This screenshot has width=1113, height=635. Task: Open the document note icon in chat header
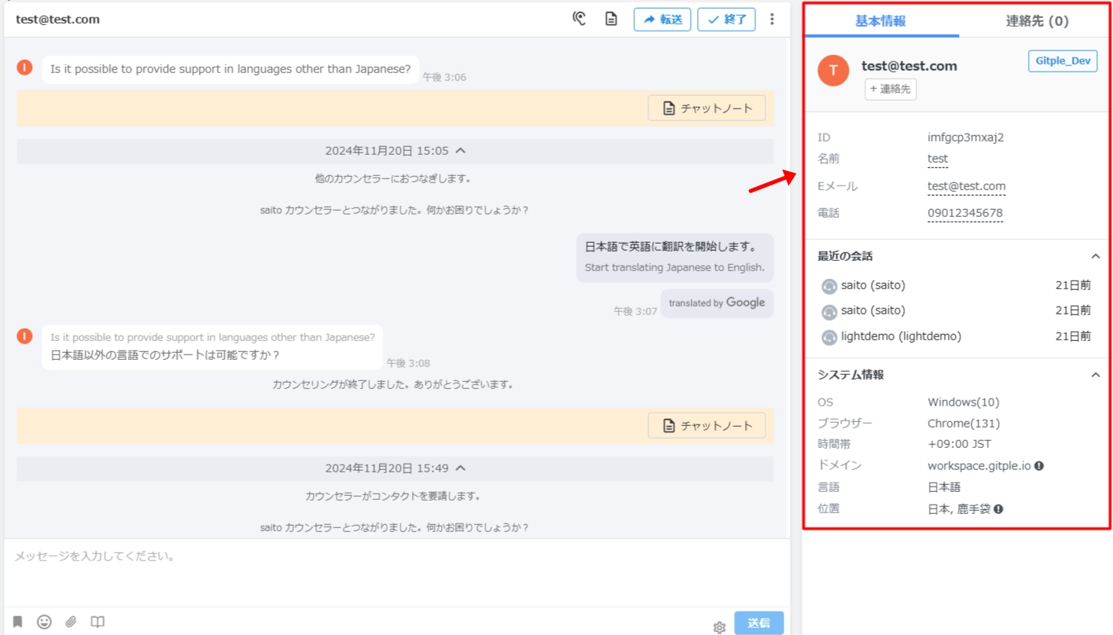(611, 19)
